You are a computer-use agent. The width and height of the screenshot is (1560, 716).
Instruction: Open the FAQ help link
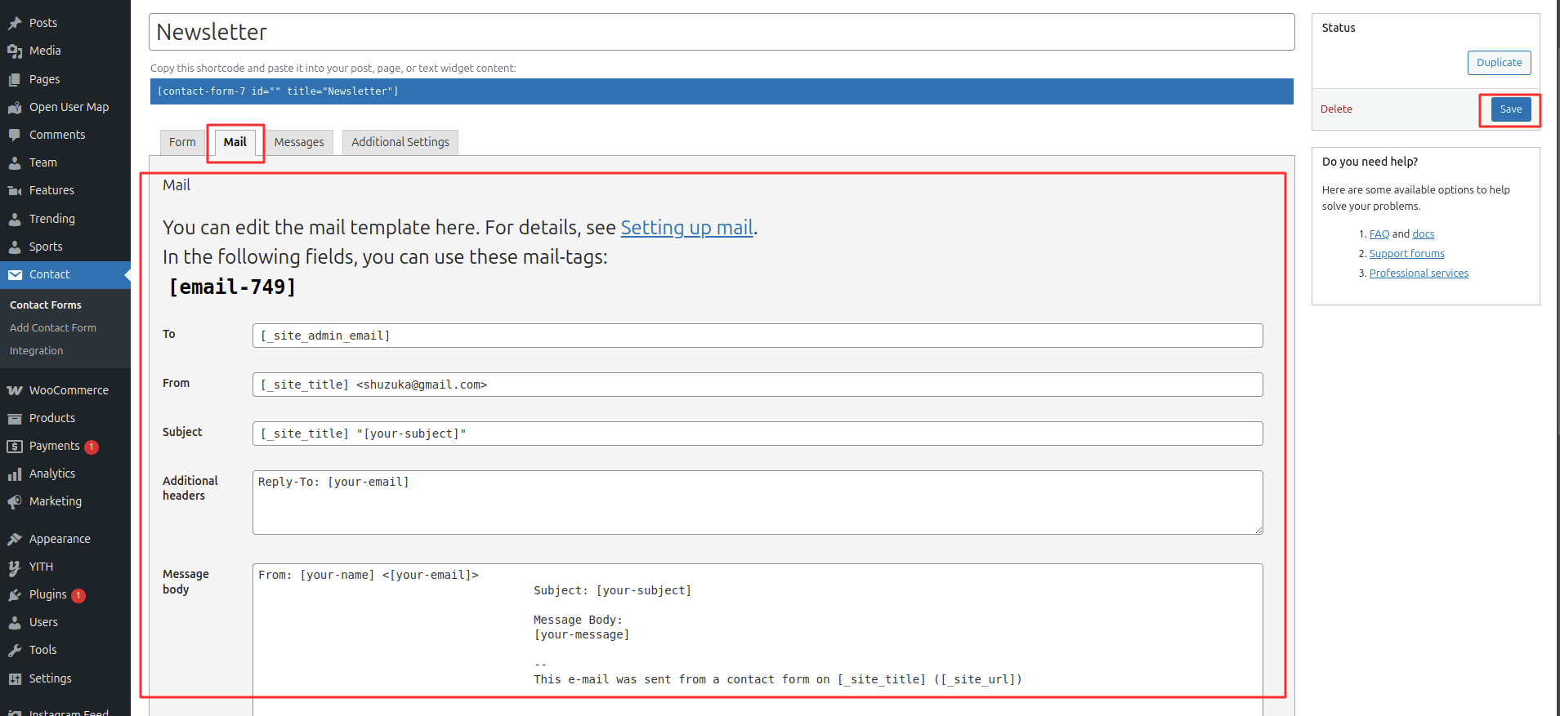[1379, 233]
